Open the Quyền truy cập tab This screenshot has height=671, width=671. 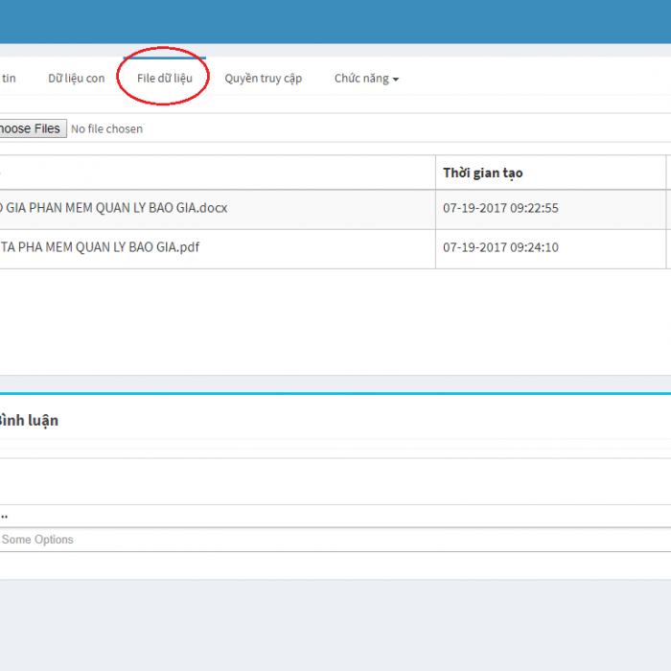pyautogui.click(x=263, y=79)
